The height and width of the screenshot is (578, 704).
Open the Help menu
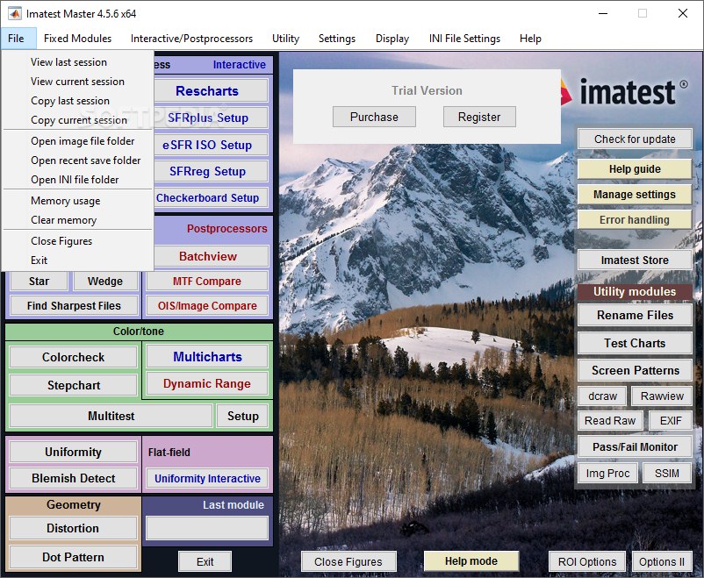[530, 39]
